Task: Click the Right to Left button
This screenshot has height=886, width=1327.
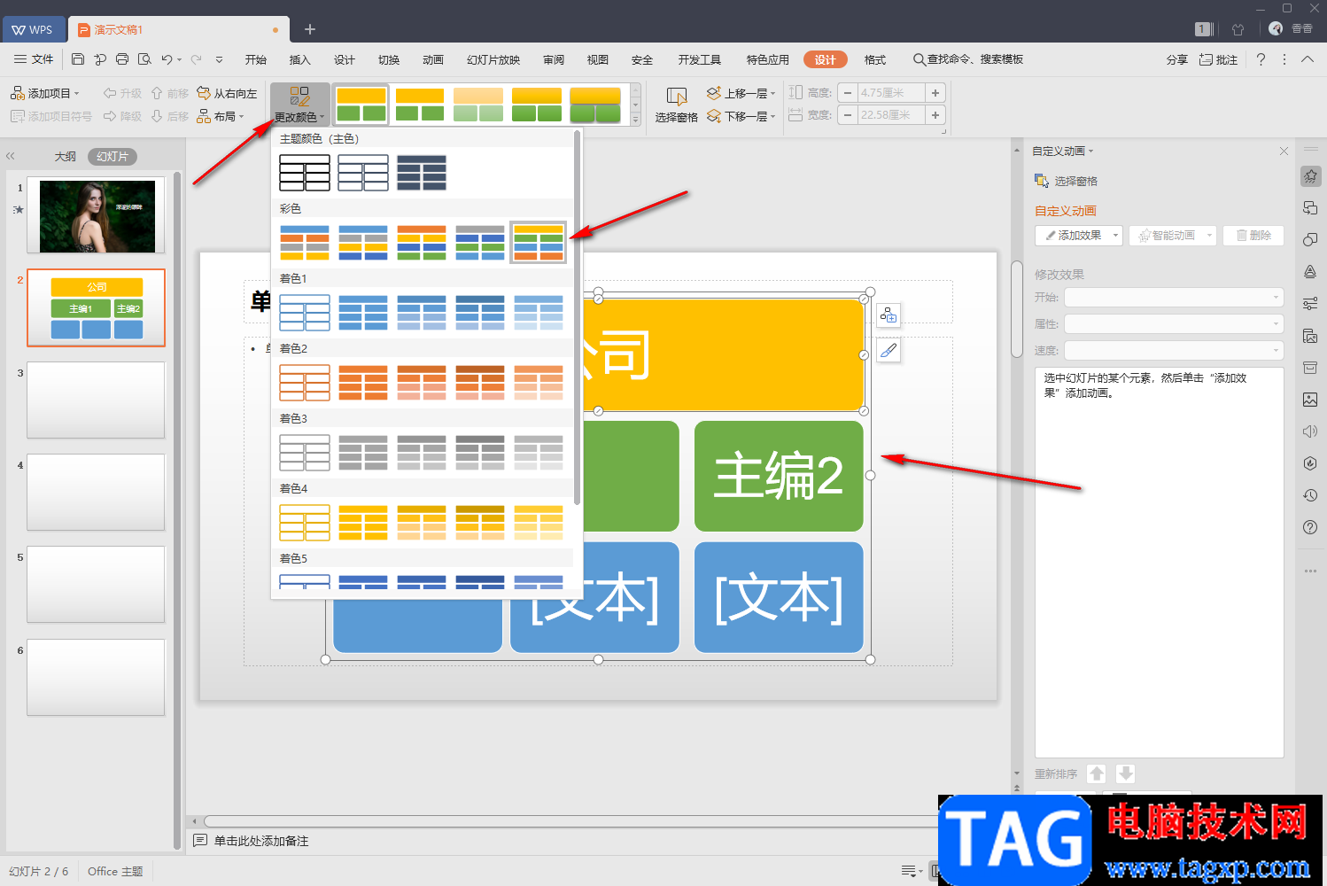Action: coord(227,93)
